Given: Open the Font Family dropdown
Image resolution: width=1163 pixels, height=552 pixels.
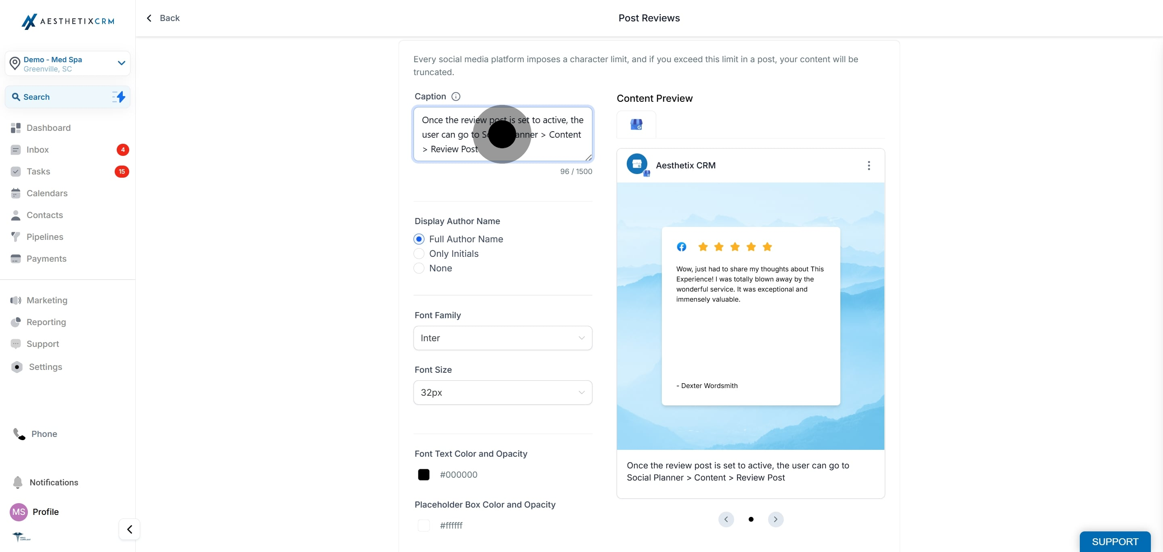Looking at the screenshot, I should click(x=502, y=338).
